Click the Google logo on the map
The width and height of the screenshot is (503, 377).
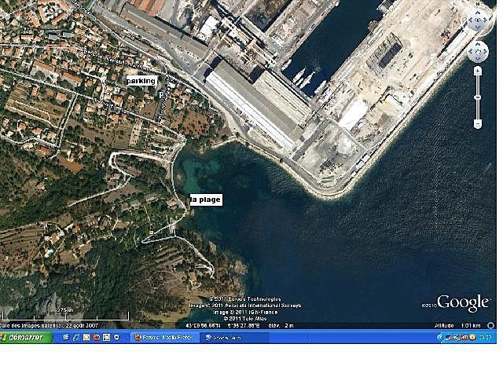(x=462, y=303)
